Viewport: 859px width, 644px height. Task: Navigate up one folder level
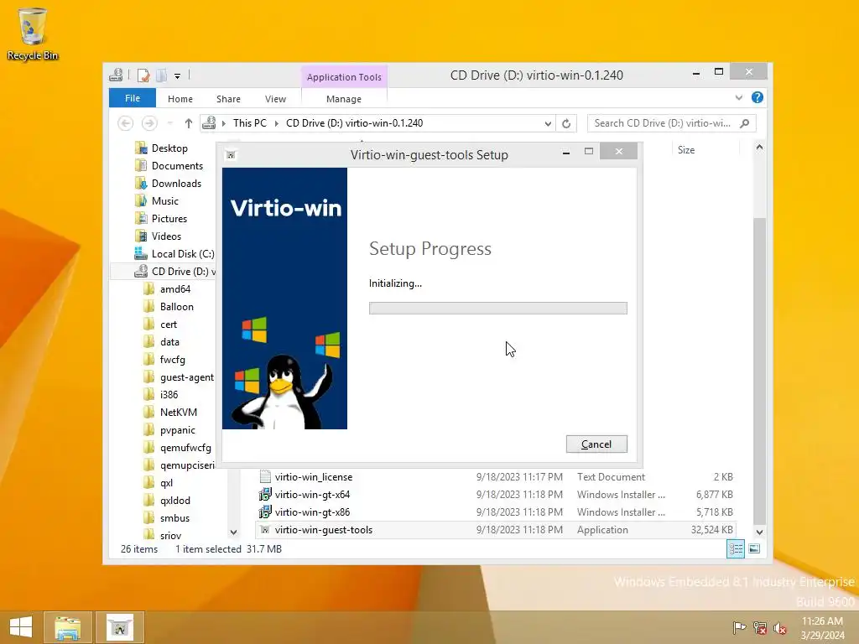point(189,123)
